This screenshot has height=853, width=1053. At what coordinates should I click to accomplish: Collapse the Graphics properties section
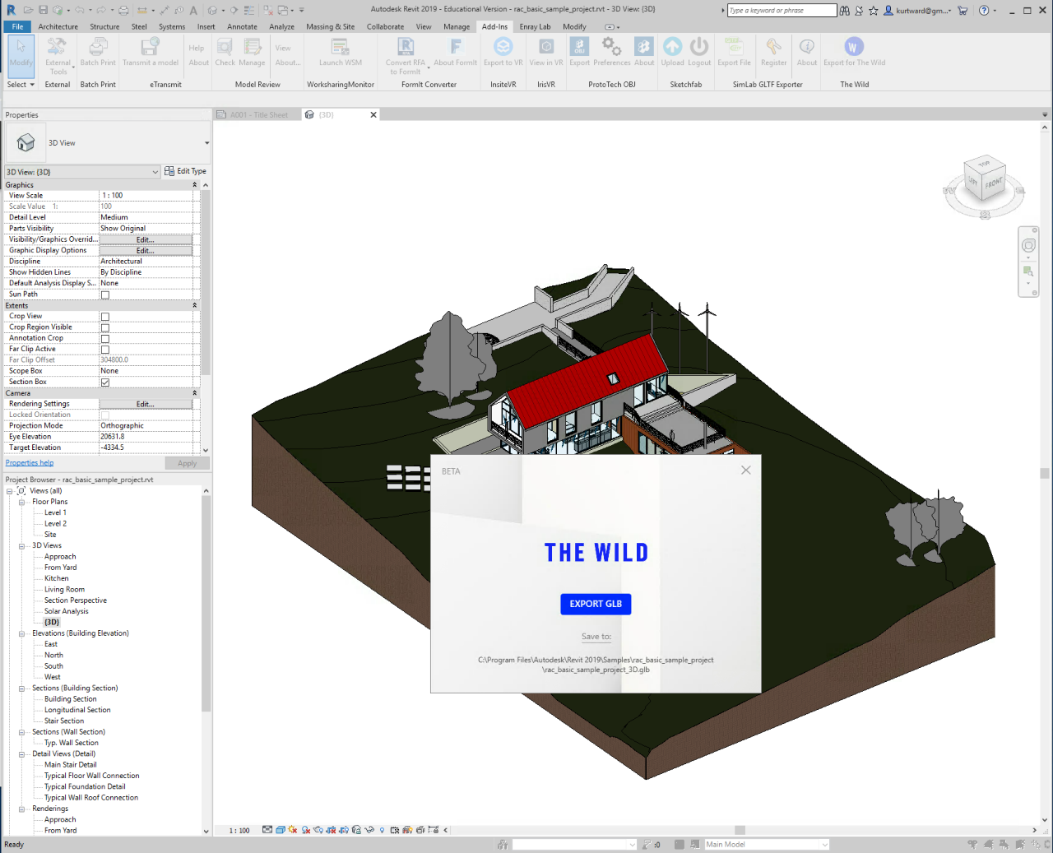(195, 185)
